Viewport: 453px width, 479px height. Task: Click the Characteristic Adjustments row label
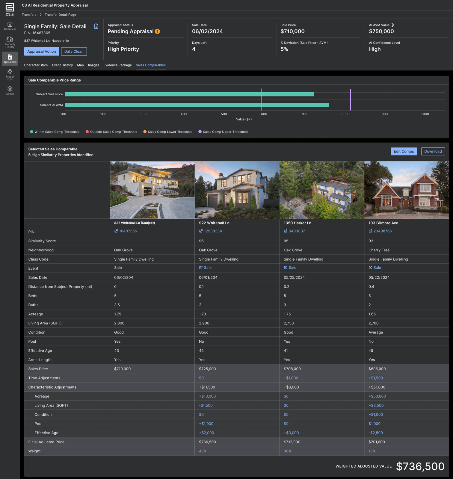click(52, 387)
